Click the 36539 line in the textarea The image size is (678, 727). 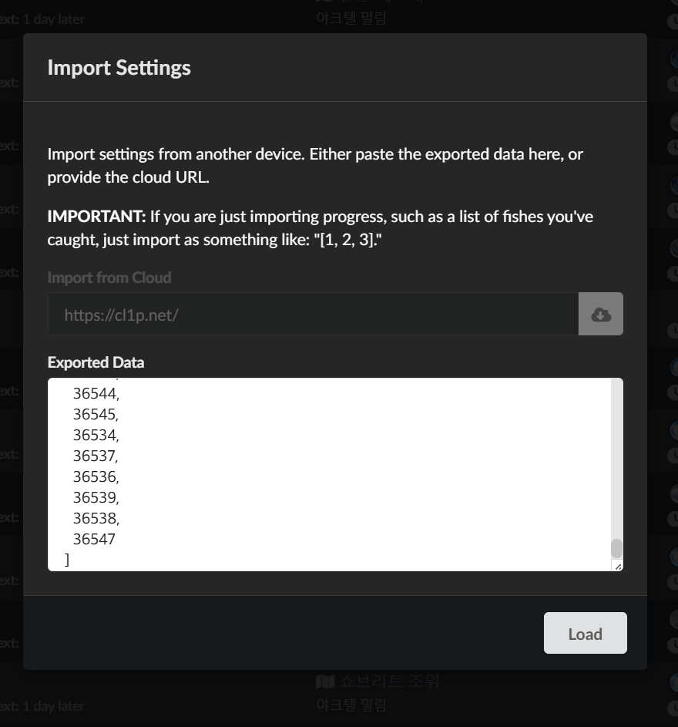(96, 497)
